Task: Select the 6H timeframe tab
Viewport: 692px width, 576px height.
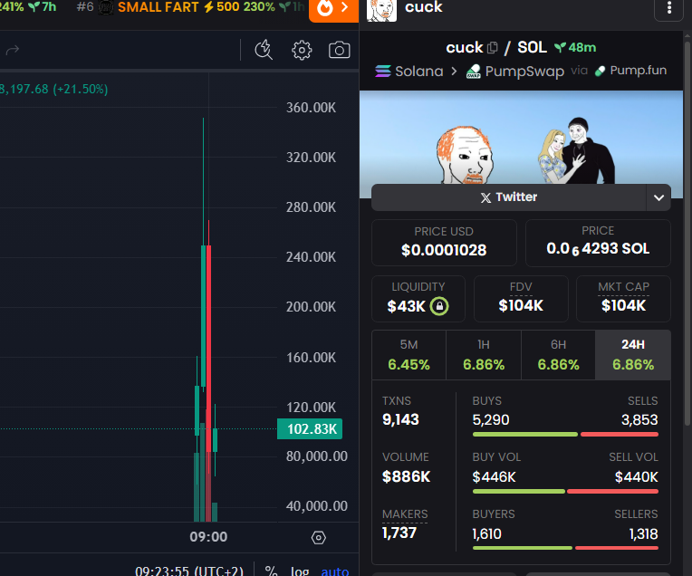Action: [x=558, y=355]
